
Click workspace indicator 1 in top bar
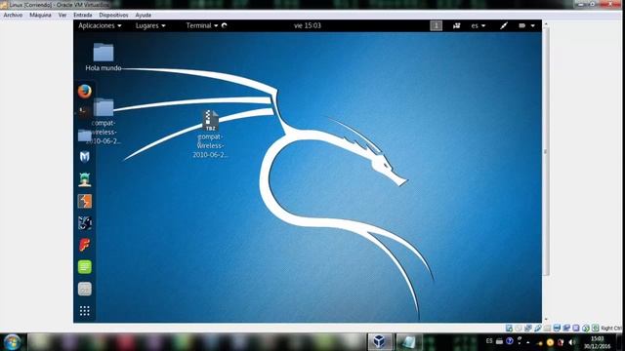click(x=437, y=25)
